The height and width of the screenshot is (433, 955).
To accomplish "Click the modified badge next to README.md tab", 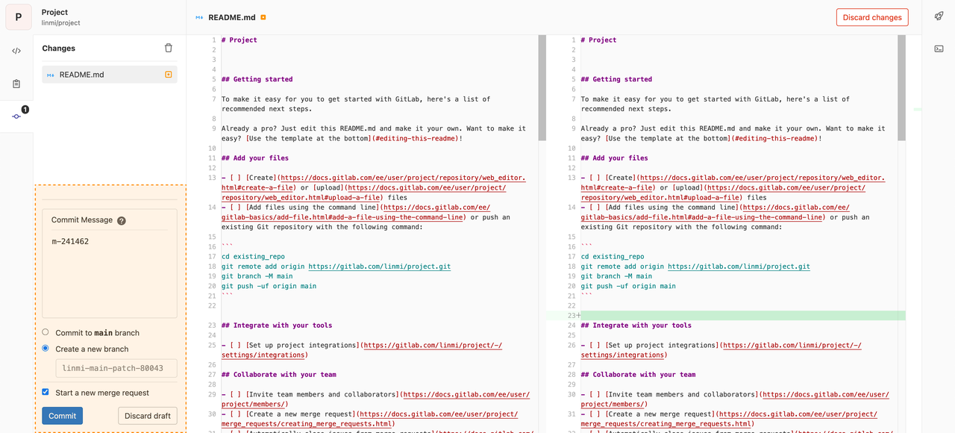I will pyautogui.click(x=263, y=17).
